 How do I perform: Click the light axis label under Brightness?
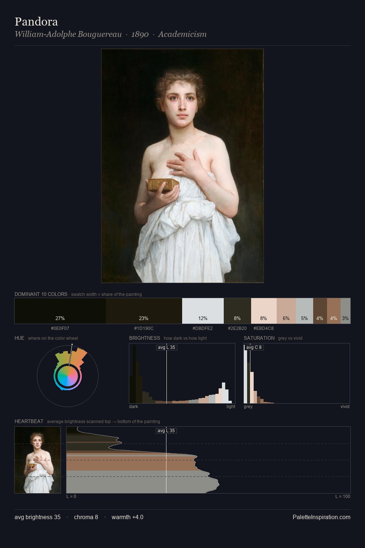[231, 407]
